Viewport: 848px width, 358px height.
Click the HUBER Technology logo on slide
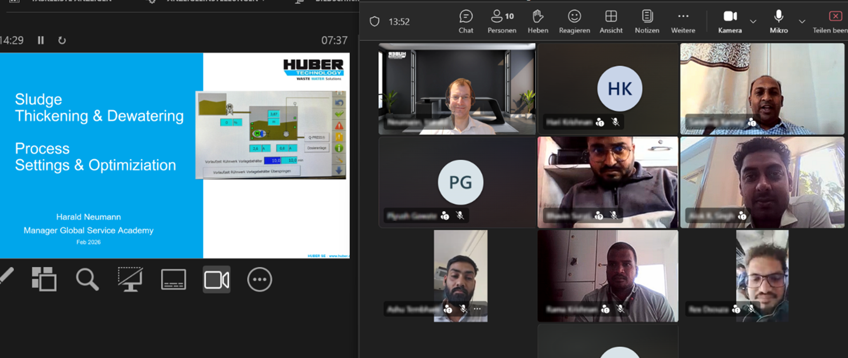pos(313,70)
